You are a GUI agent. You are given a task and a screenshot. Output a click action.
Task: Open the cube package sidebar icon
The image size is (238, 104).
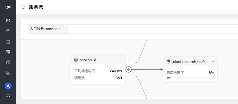[x=8, y=62]
